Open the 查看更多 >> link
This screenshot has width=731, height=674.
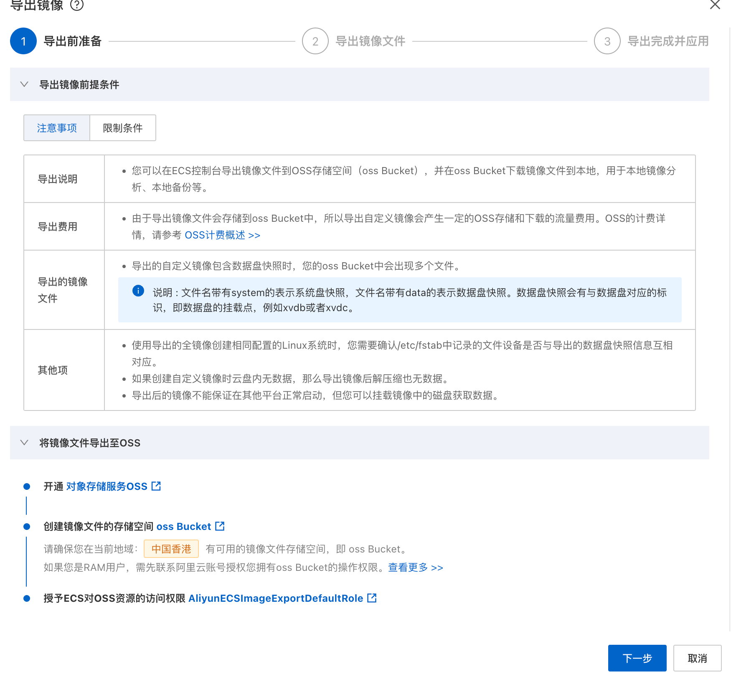(416, 568)
